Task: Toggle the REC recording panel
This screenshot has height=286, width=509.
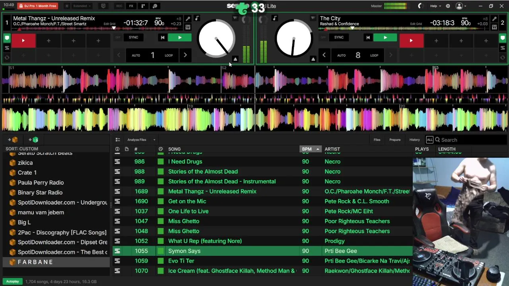Action: (119, 6)
